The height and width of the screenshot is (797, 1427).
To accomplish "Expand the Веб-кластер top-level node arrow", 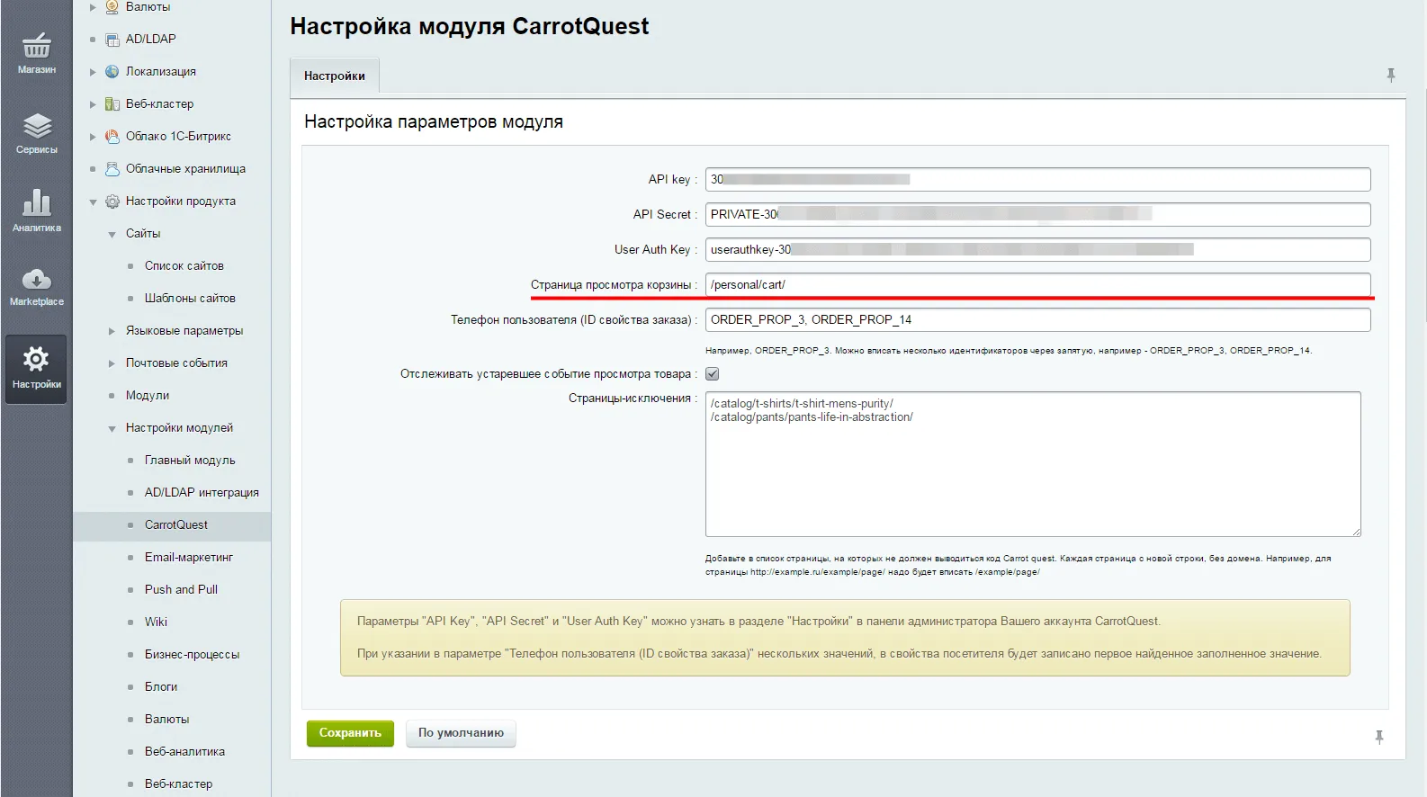I will point(93,104).
